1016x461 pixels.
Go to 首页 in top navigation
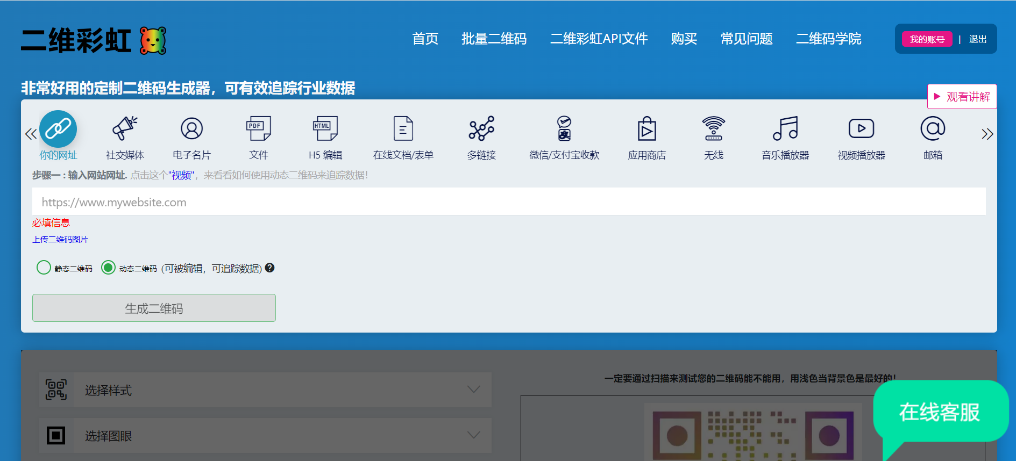pyautogui.click(x=425, y=39)
